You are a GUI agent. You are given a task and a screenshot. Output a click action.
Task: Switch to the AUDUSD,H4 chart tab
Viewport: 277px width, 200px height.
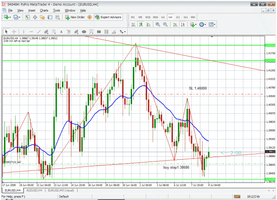coord(34,190)
